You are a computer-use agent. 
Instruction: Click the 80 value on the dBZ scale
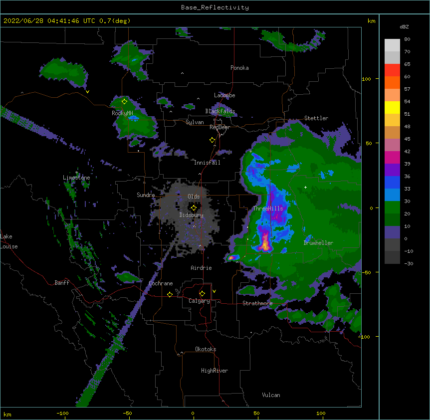[x=407, y=39]
